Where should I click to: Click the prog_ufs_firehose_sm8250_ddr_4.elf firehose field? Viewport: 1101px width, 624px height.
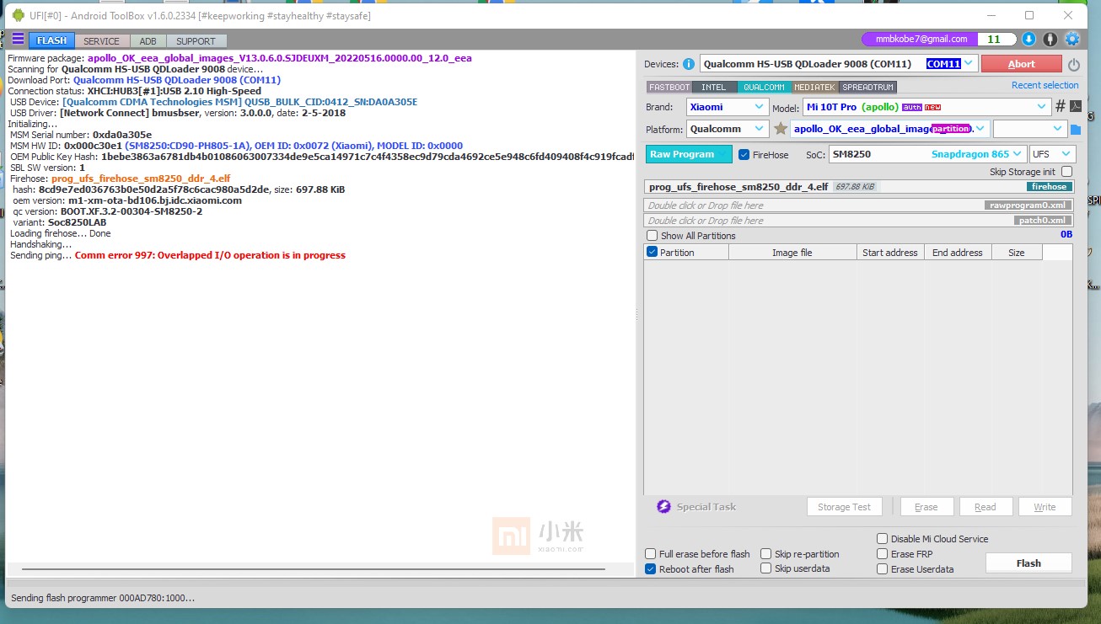tap(858, 187)
